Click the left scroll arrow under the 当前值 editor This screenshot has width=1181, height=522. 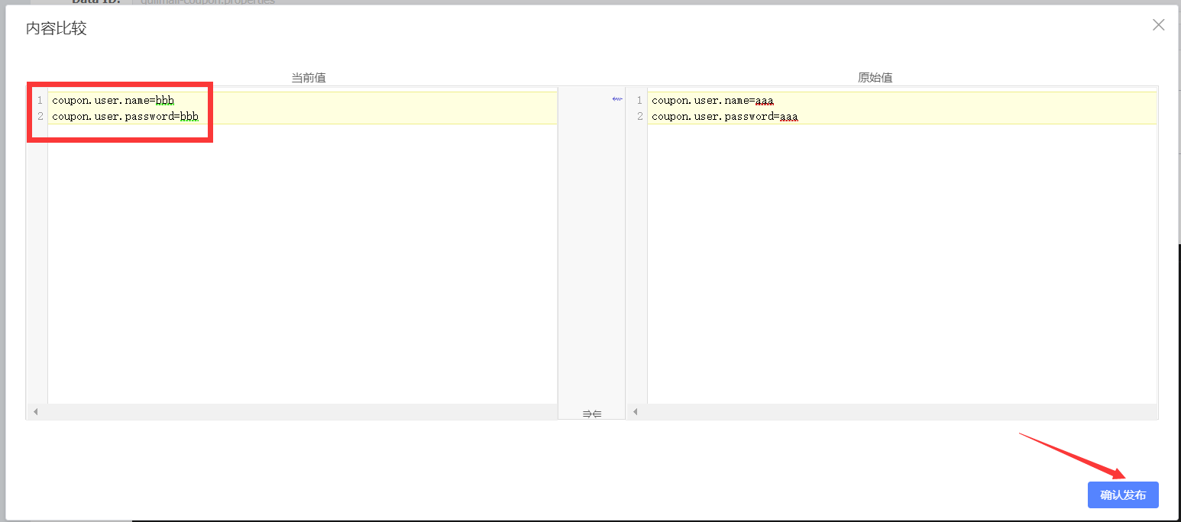35,412
